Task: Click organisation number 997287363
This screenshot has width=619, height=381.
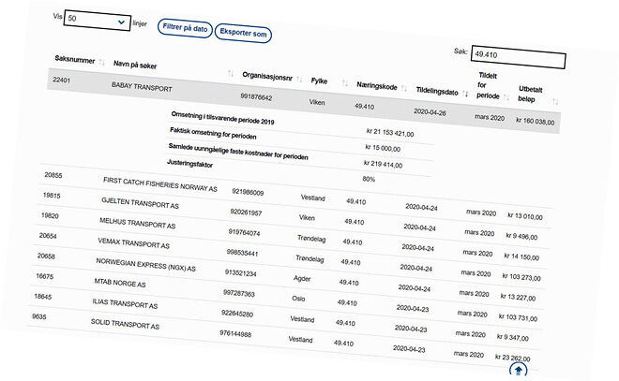Action: 239,293
